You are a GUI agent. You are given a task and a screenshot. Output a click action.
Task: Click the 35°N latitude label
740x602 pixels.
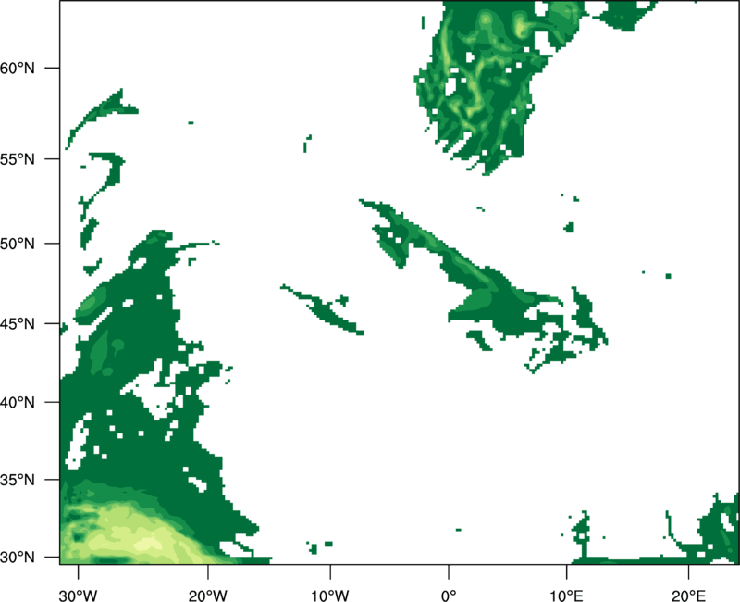[18, 480]
